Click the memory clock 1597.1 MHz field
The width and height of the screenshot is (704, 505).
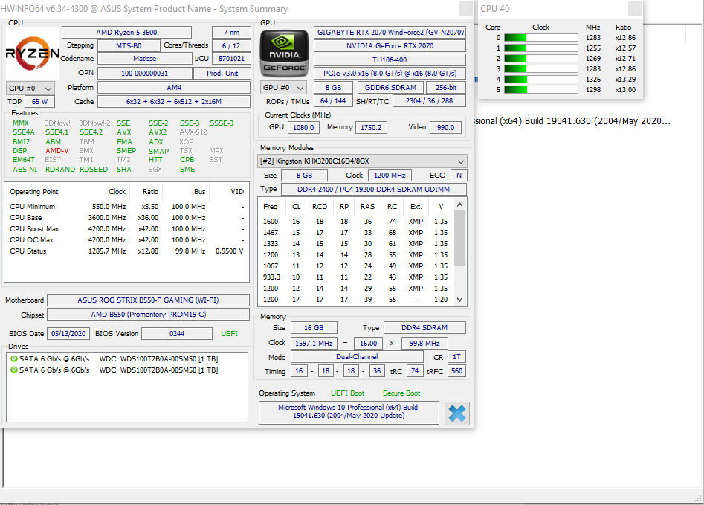pos(314,344)
